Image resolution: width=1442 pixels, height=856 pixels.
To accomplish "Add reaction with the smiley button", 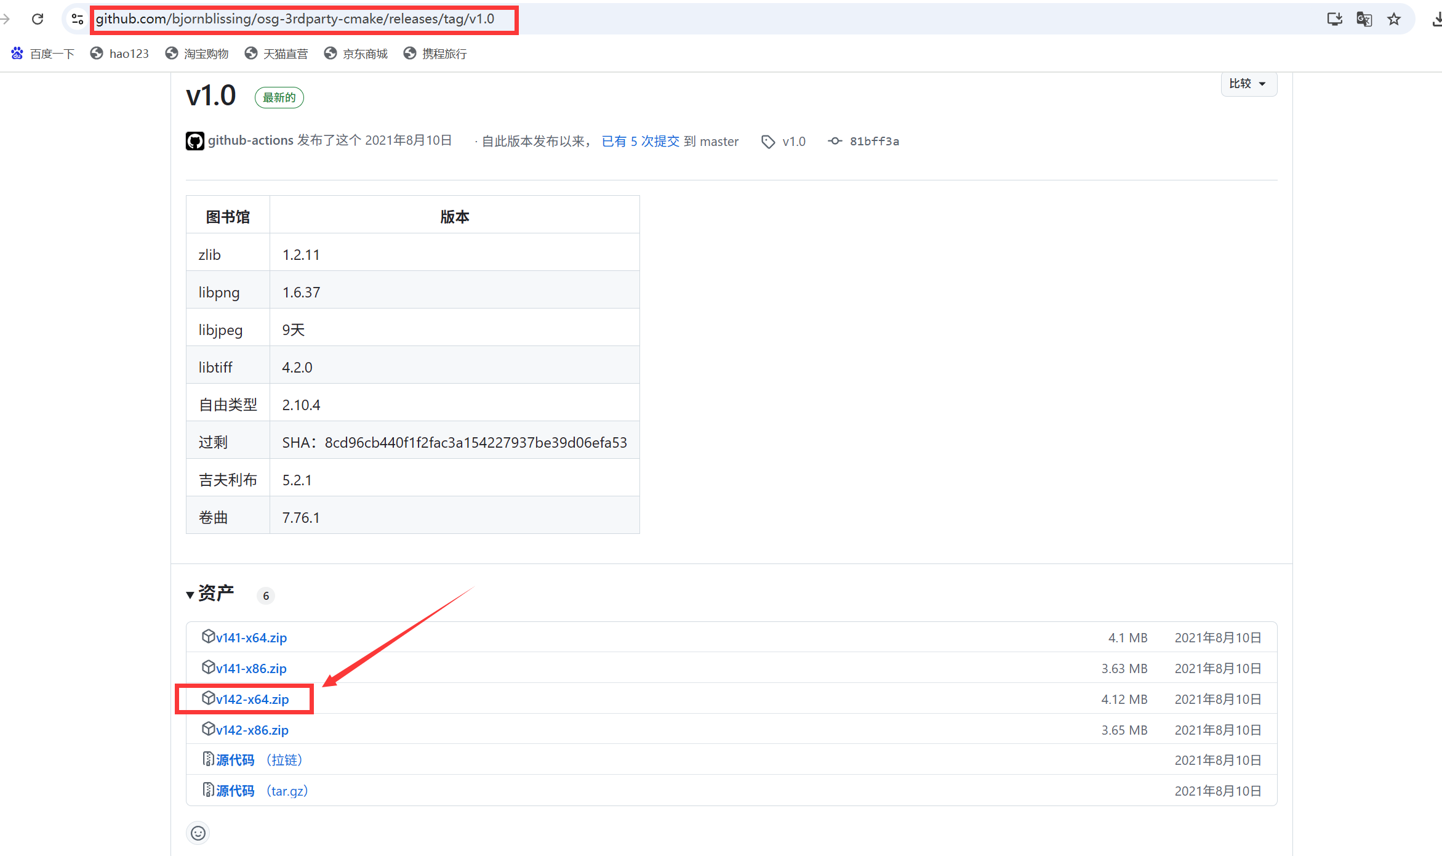I will pyautogui.click(x=198, y=833).
